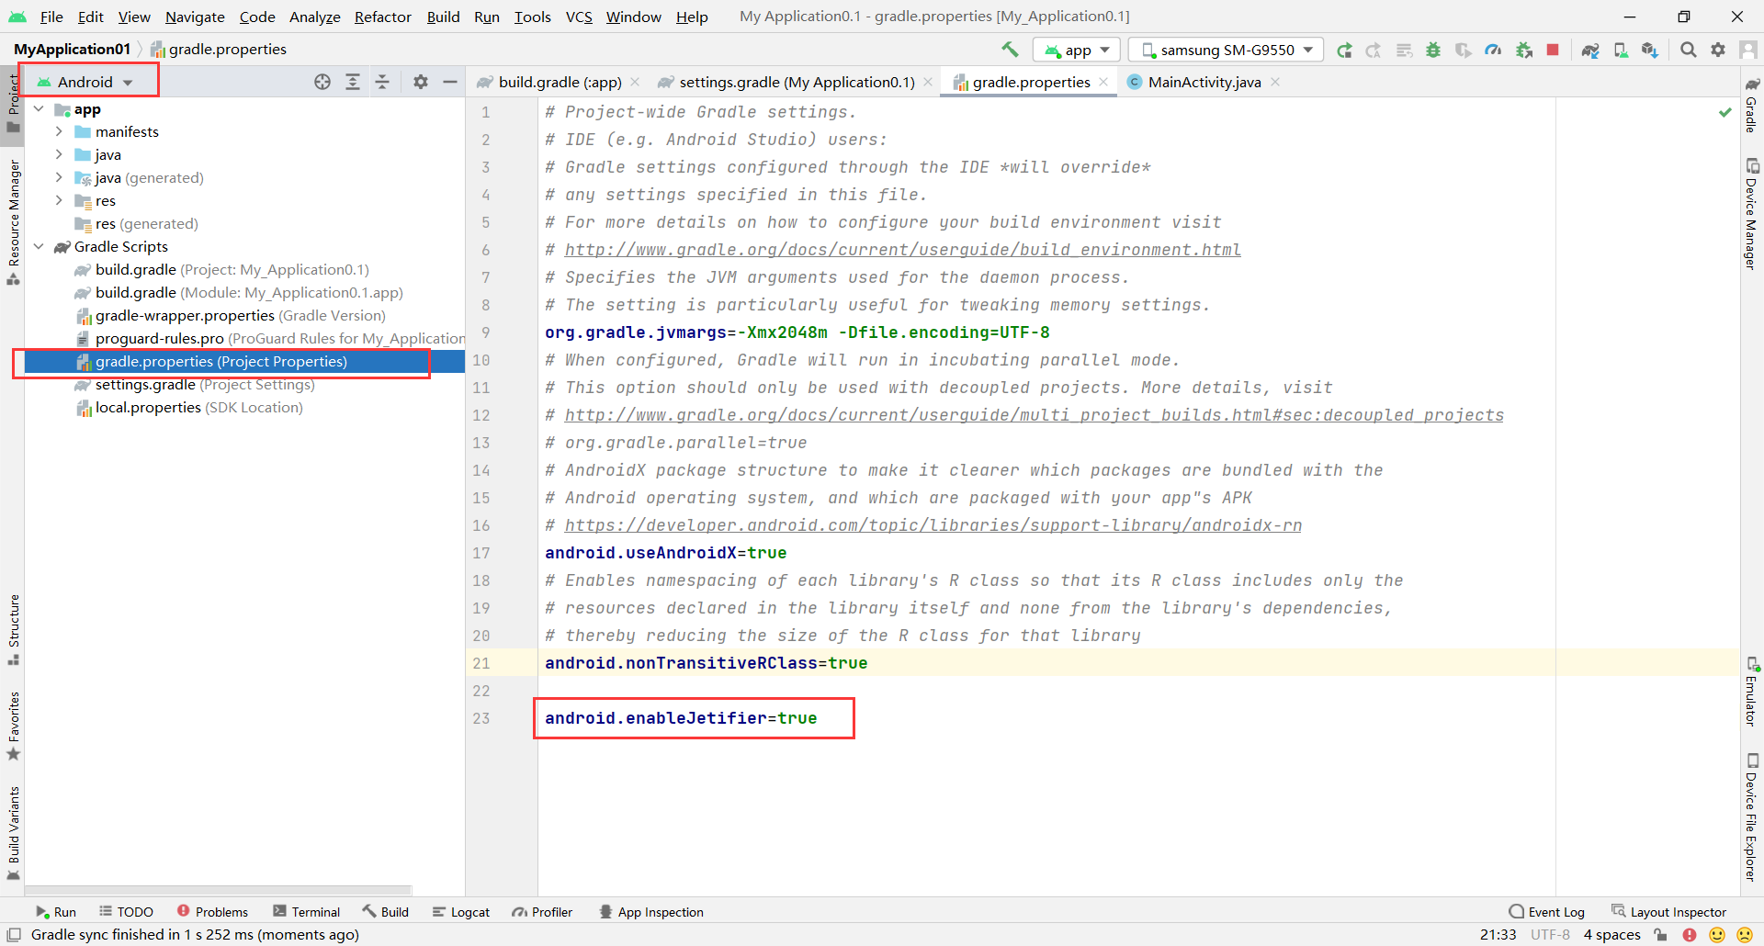
Task: Select opened file target icon in Project panel
Action: pyautogui.click(x=322, y=82)
